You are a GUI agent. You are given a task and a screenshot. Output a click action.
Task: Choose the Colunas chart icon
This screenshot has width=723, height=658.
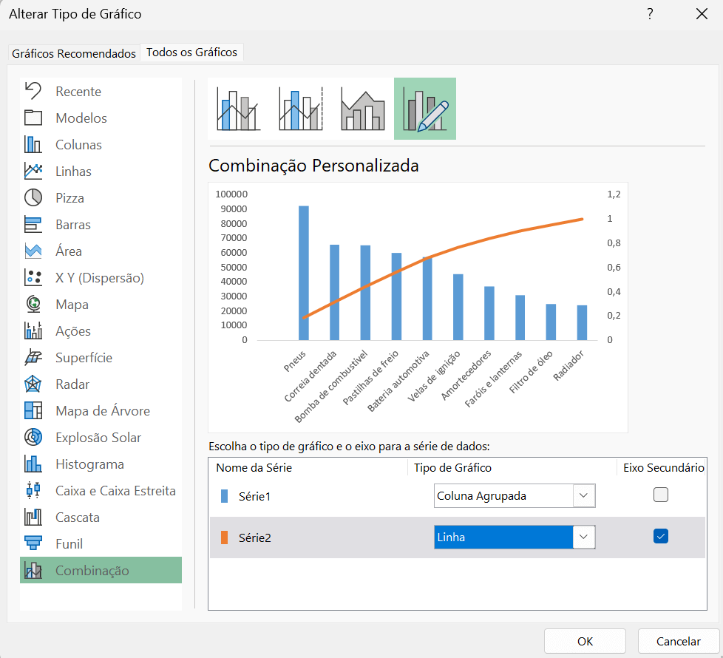[33, 144]
